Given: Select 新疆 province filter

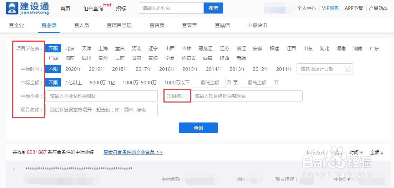Looking at the screenshot, I should pyautogui.click(x=241, y=58).
